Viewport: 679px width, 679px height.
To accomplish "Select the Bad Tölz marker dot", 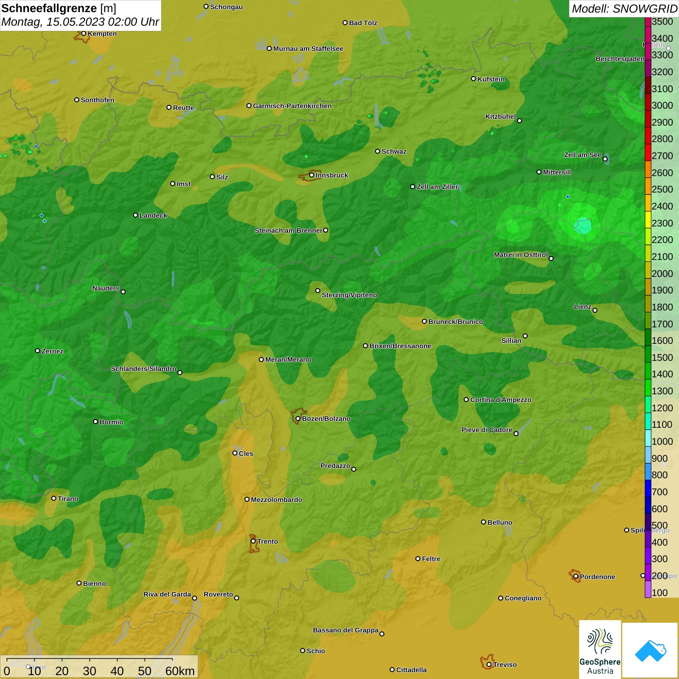I will (x=345, y=22).
